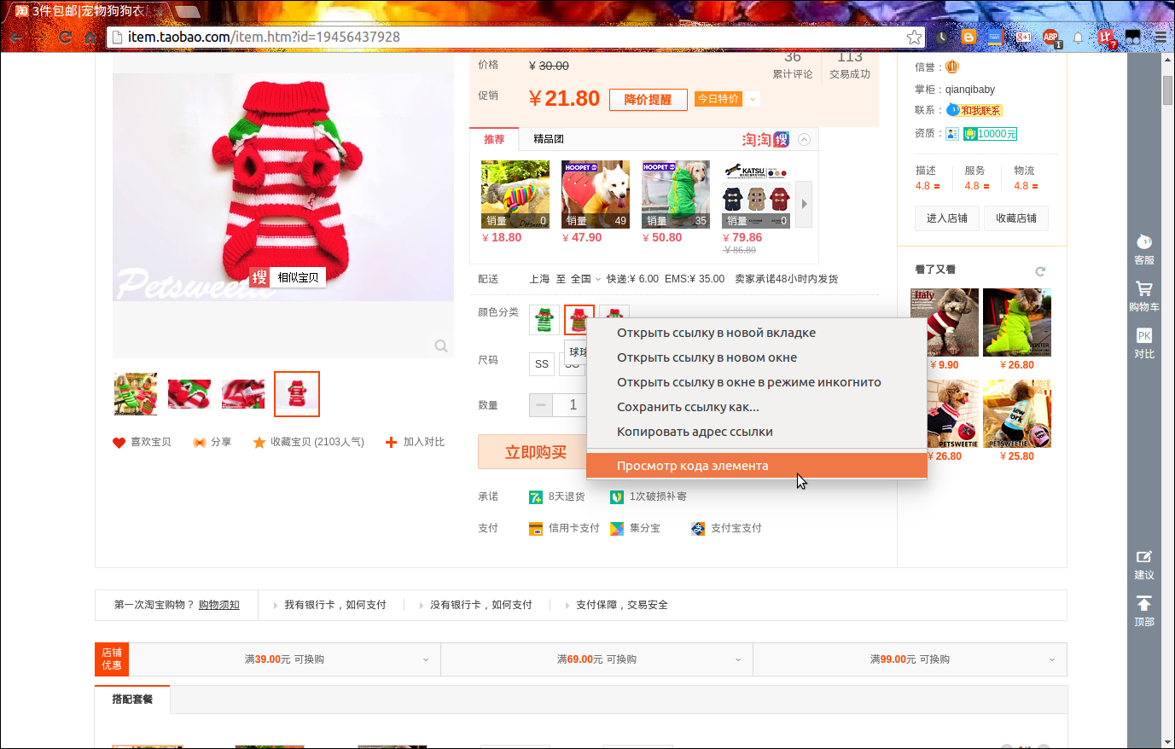This screenshot has width=1175, height=749.
Task: Open recommended item priced ¥47.90
Action: tap(596, 195)
